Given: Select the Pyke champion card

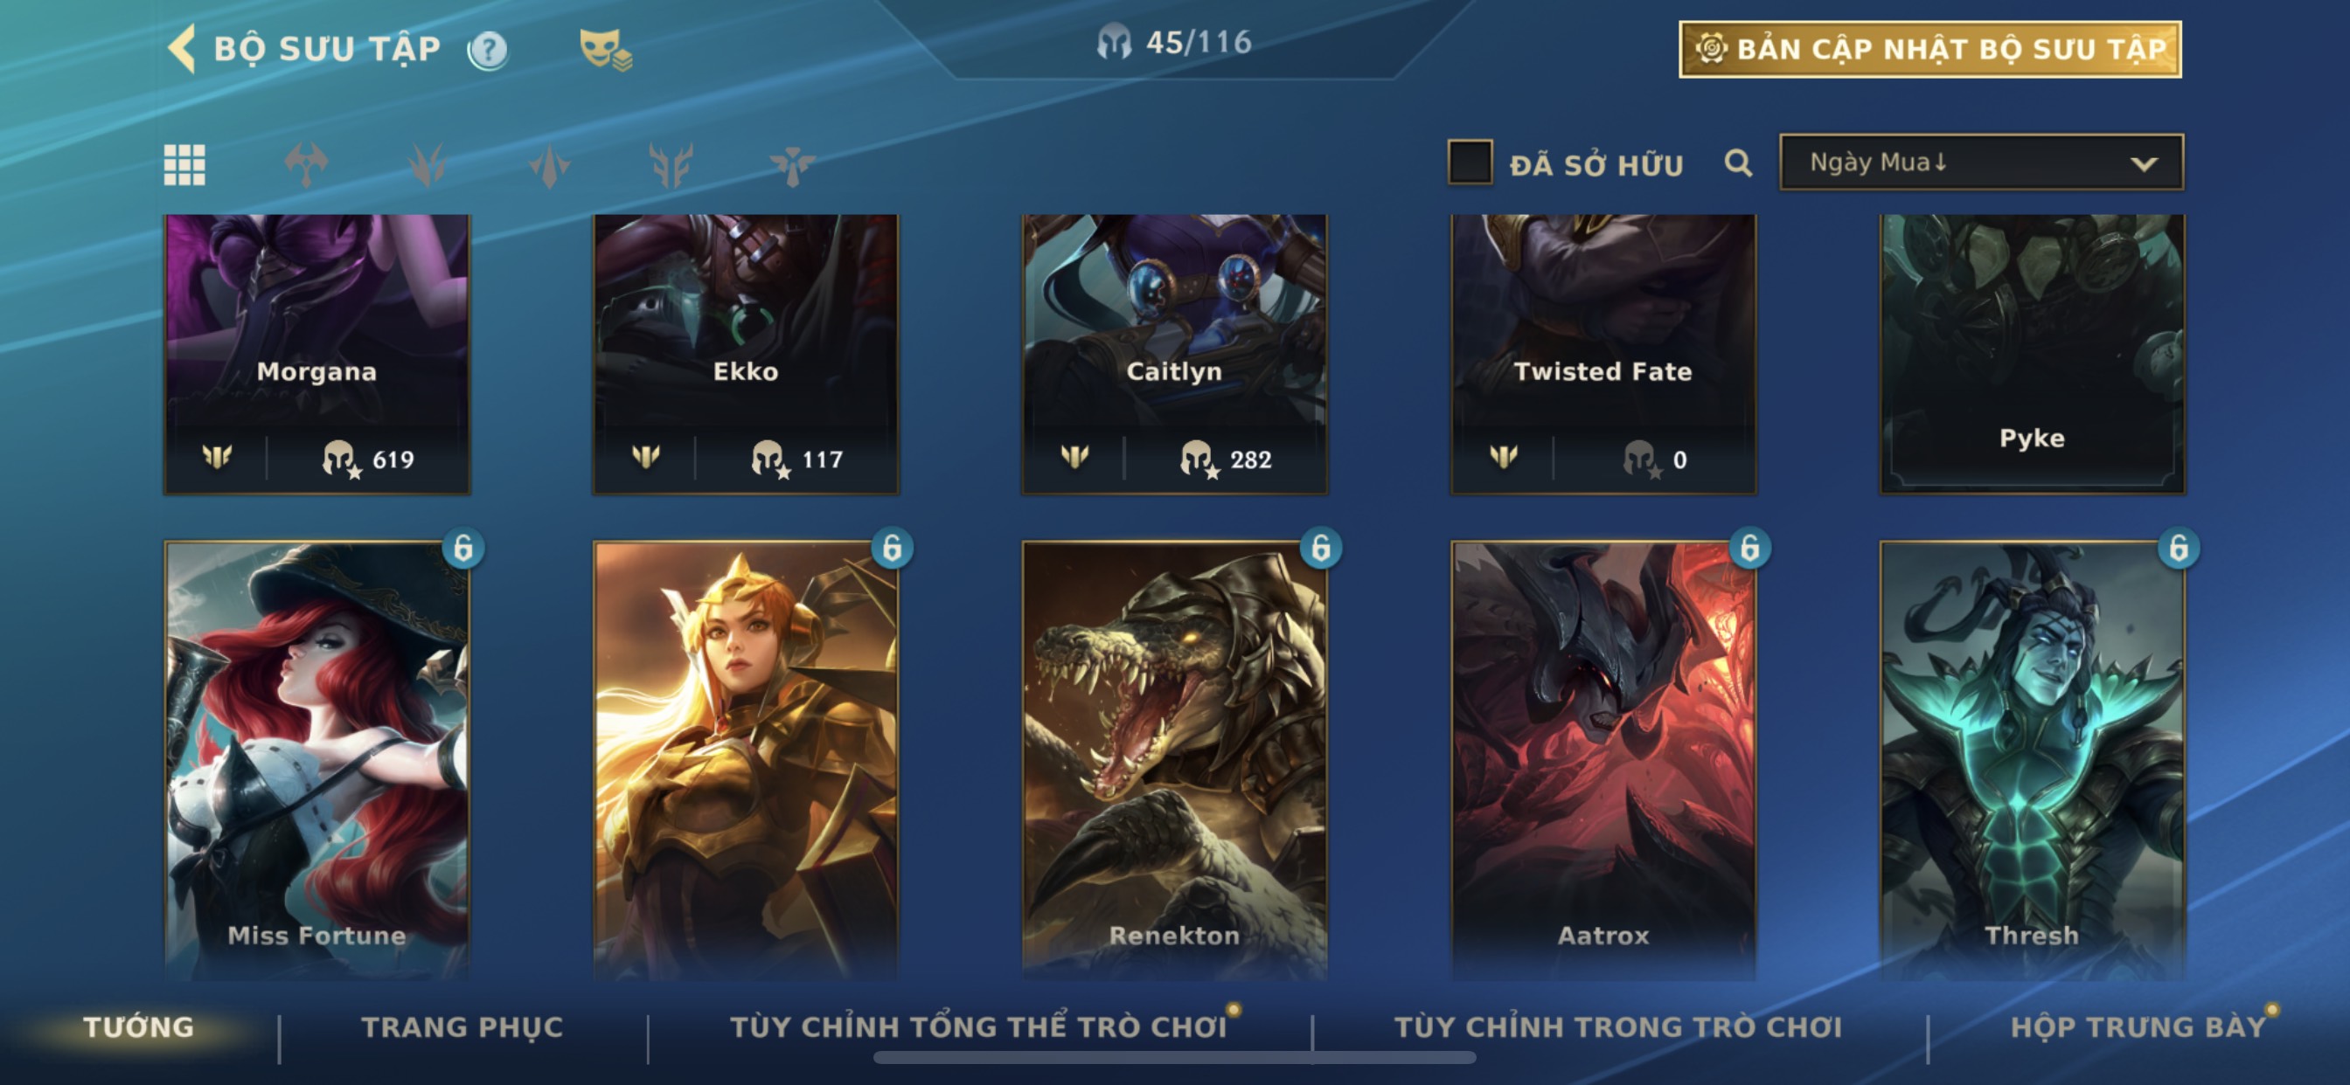Looking at the screenshot, I should coord(2033,354).
